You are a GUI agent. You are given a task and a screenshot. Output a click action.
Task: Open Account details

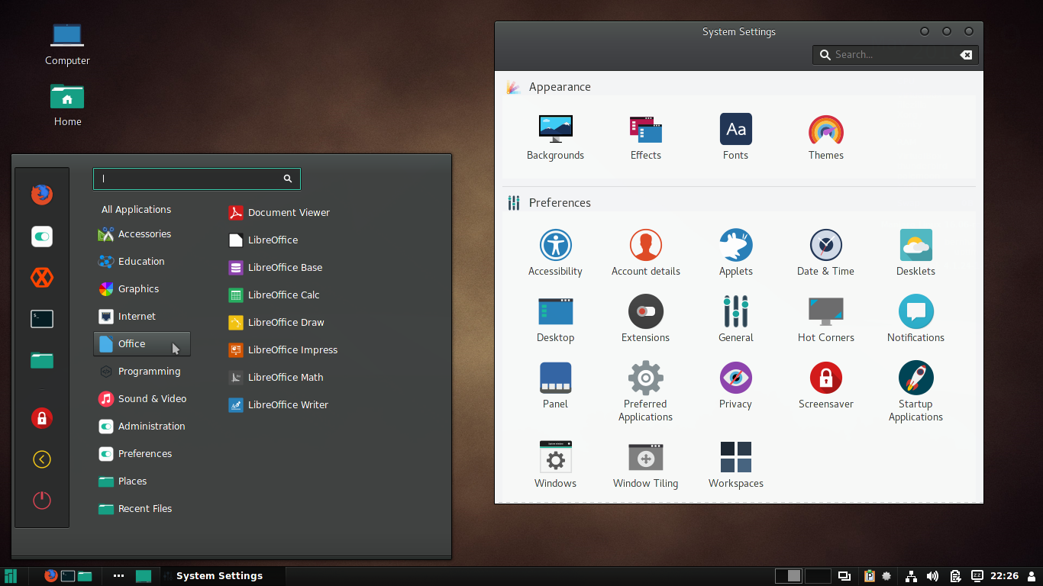[x=645, y=253]
